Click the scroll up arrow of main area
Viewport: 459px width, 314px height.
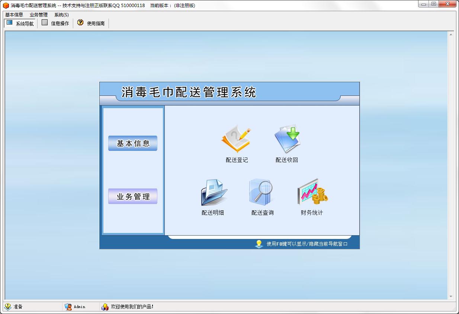pyautogui.click(x=451, y=35)
